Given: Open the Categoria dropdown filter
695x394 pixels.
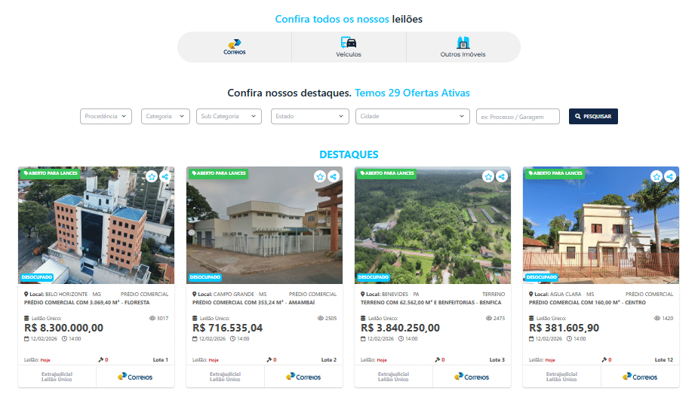Looking at the screenshot, I should [165, 117].
